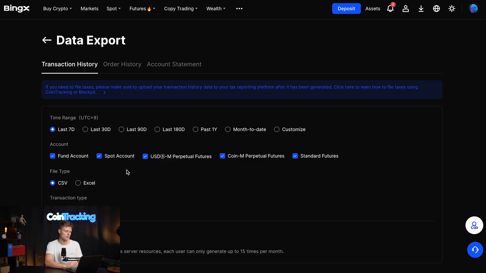Image resolution: width=486 pixels, height=273 pixels.
Task: Uncheck the Coin-M Perpetual Futures checkbox
Action: [x=222, y=156]
